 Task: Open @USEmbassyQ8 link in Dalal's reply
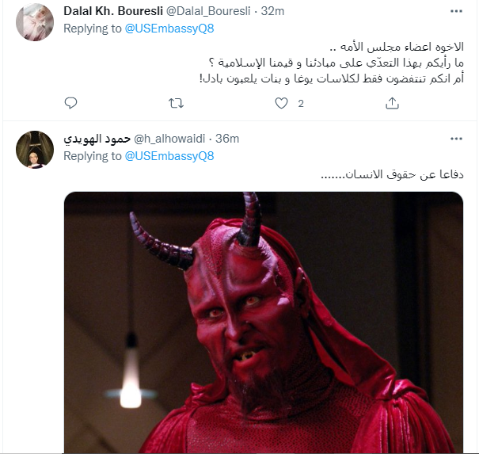click(169, 29)
